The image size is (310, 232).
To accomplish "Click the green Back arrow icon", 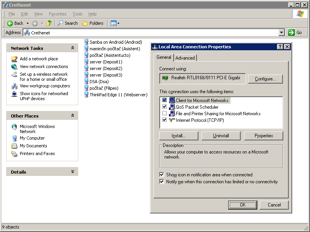I will [x=10, y=23].
